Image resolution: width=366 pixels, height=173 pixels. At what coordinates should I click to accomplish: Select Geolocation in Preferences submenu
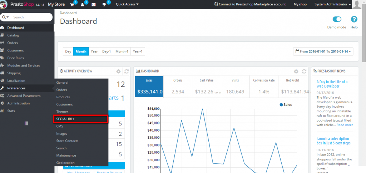coord(65,163)
